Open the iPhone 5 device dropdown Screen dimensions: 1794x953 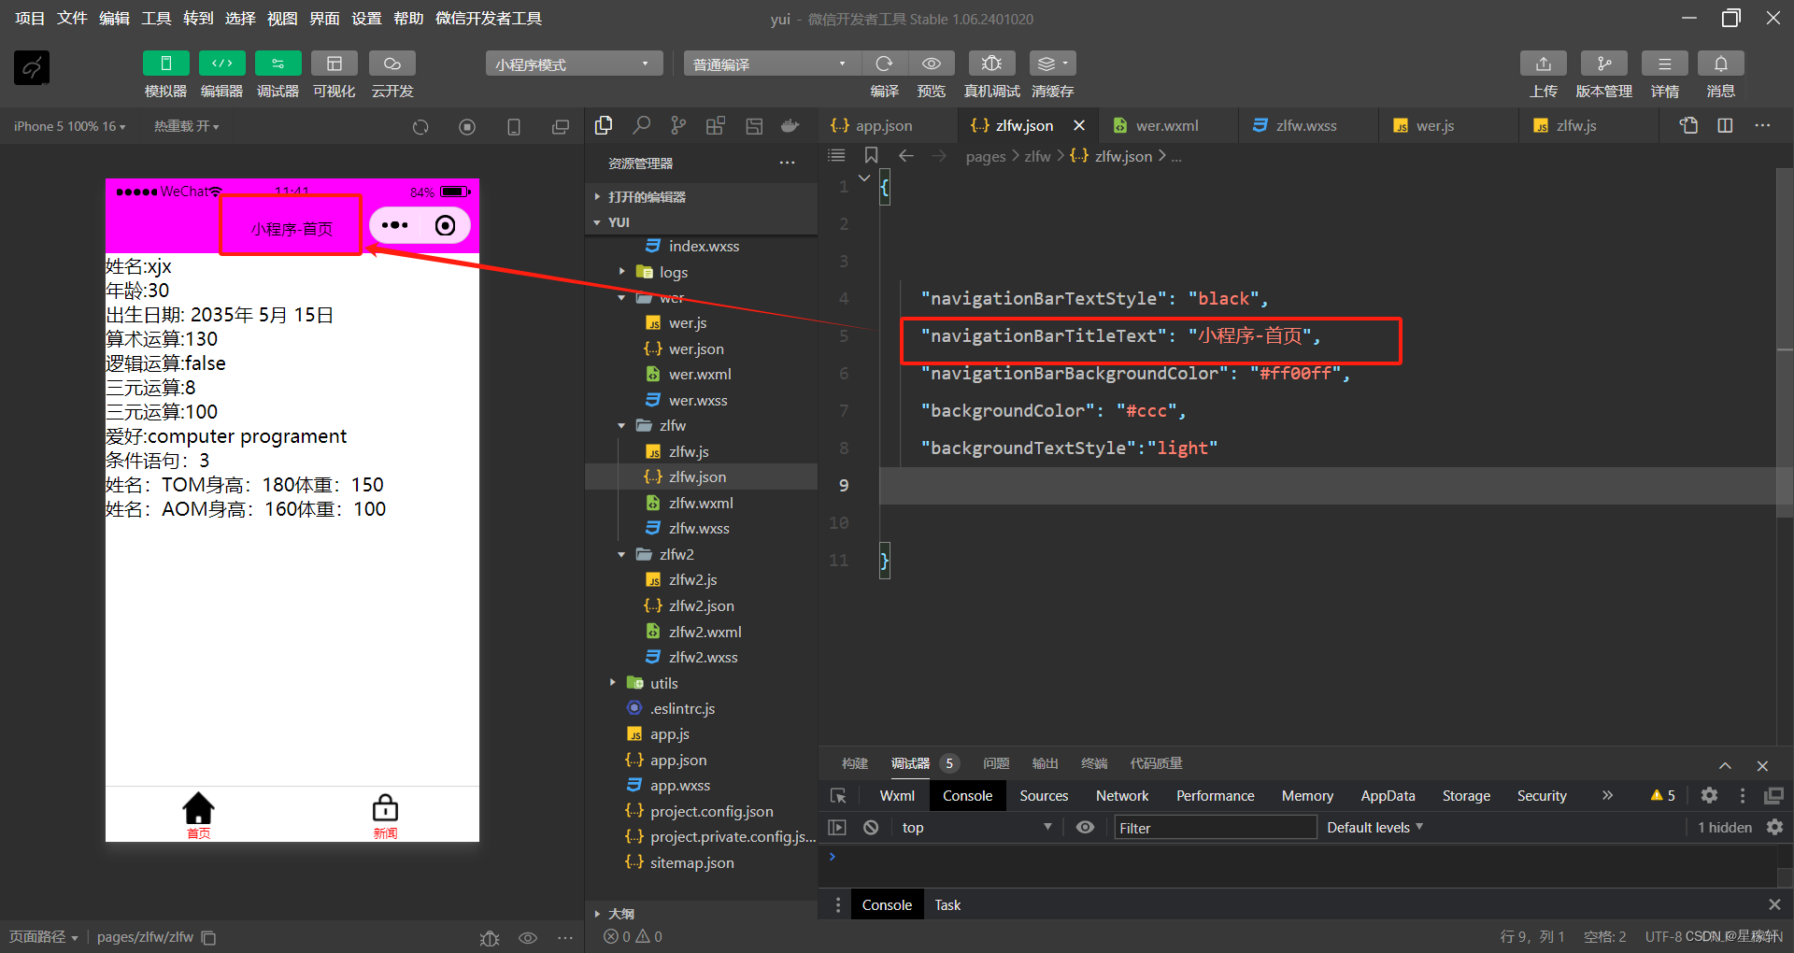[x=70, y=126]
